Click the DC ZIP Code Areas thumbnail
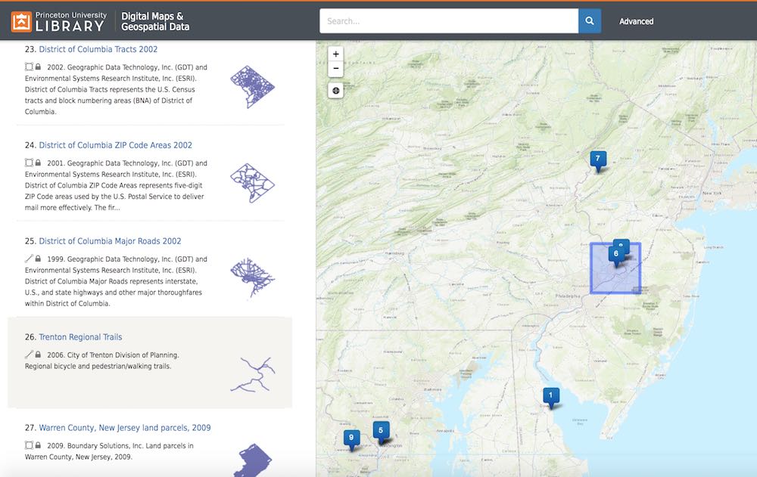 coord(252,182)
